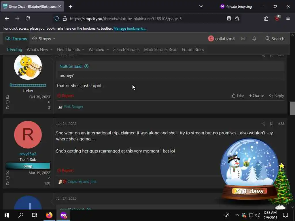Open a new tab with plus button
Viewport: 295px width, 221px height.
pyautogui.click(x=70, y=7)
